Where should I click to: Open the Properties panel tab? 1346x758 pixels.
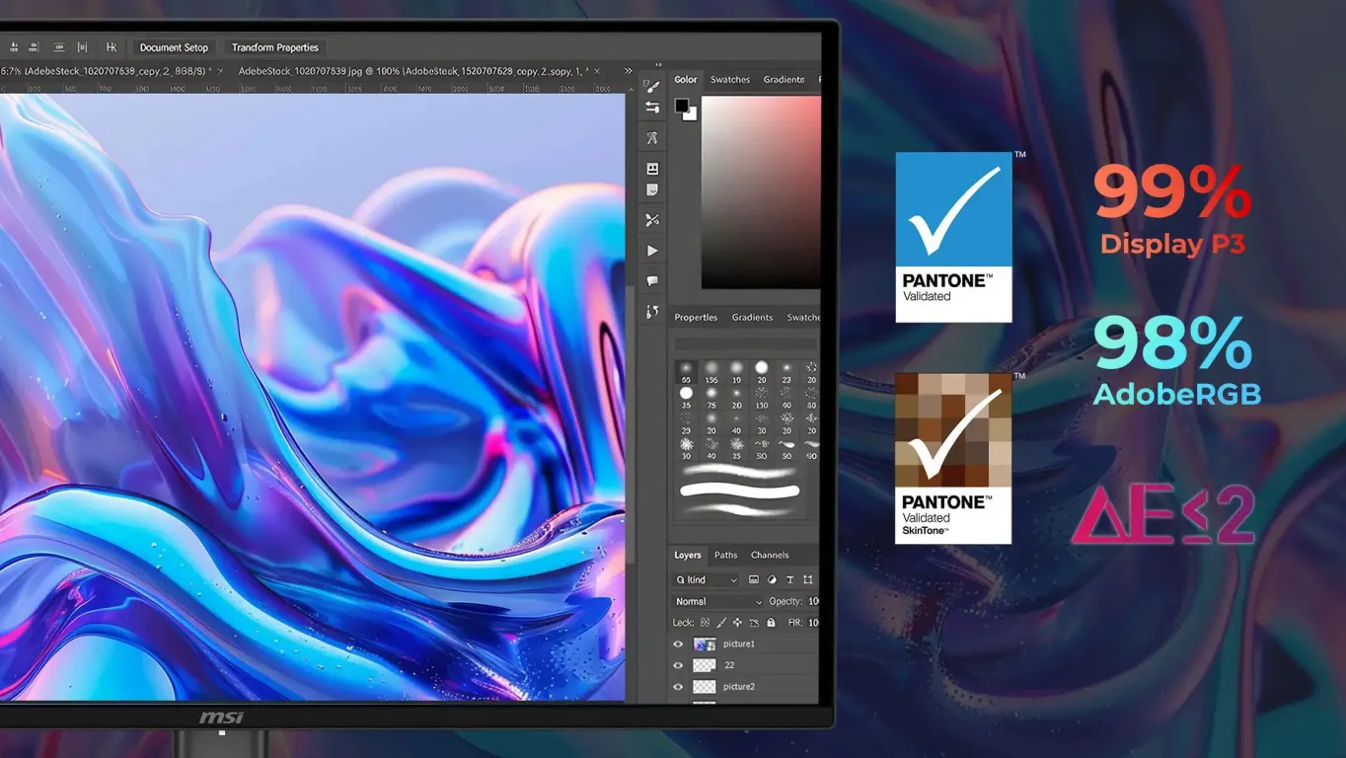coord(696,317)
